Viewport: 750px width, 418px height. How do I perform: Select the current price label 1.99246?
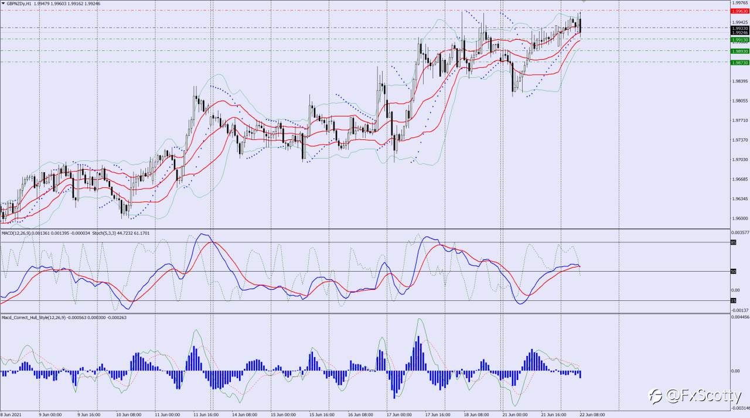740,33
